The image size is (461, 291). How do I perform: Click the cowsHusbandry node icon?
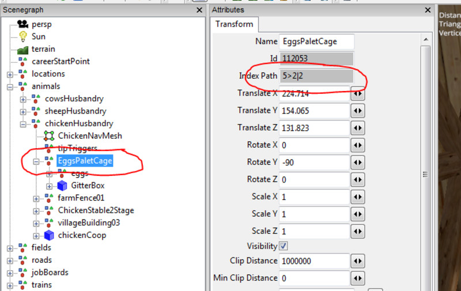point(36,99)
